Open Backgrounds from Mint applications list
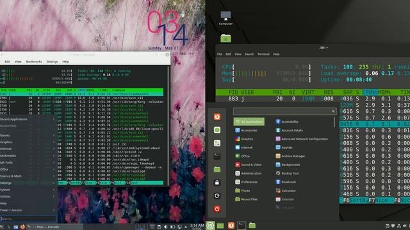Image resolution: width=410 pixels, height=230 pixels. 288,165
